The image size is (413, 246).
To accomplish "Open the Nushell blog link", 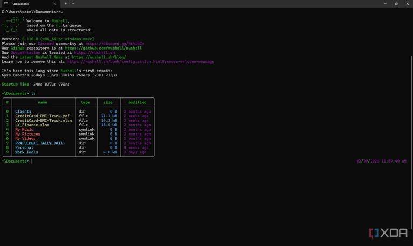I will (x=99, y=57).
